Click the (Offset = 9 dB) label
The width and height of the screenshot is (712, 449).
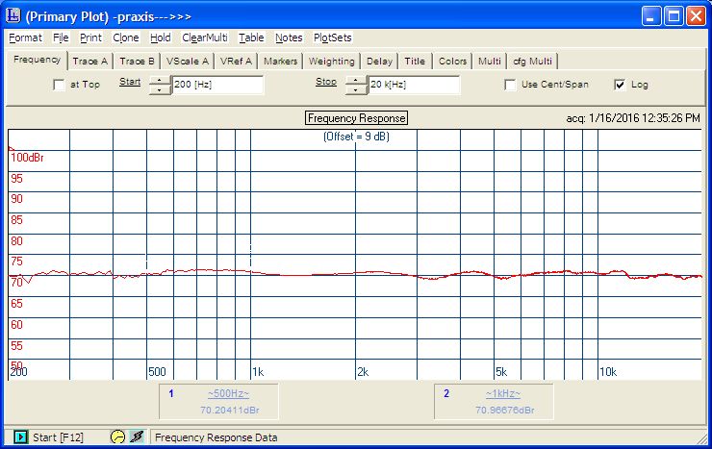point(356,137)
